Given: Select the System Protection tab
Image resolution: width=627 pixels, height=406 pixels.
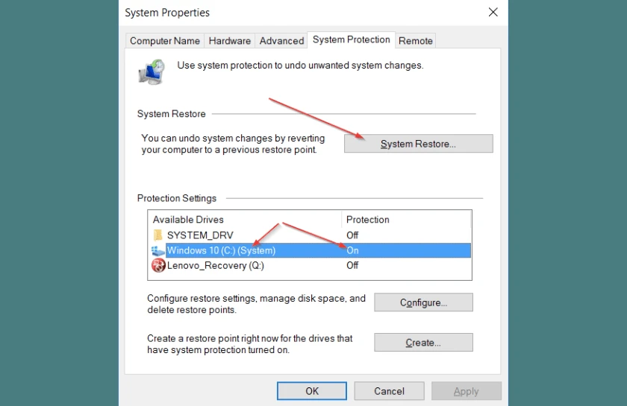Looking at the screenshot, I should click(351, 39).
